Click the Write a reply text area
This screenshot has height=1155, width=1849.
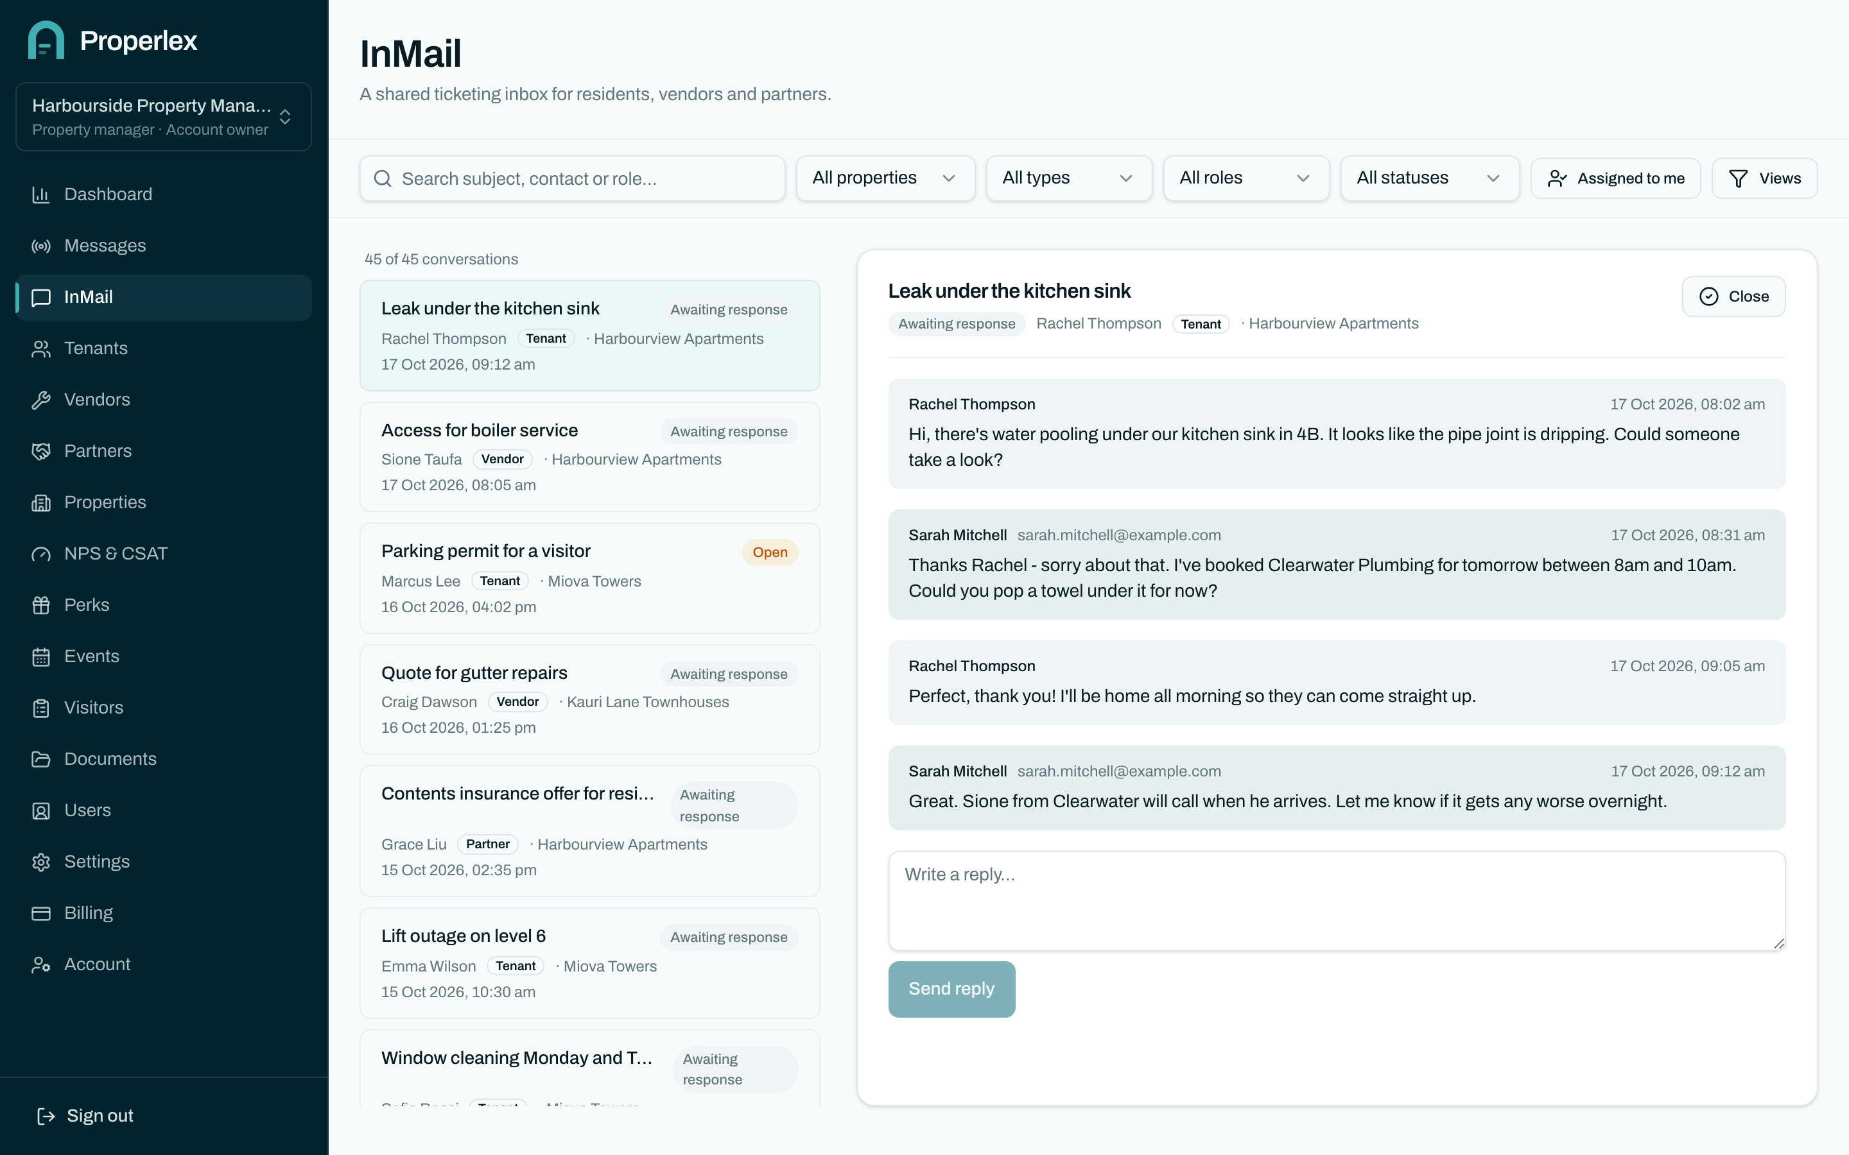click(x=1336, y=901)
